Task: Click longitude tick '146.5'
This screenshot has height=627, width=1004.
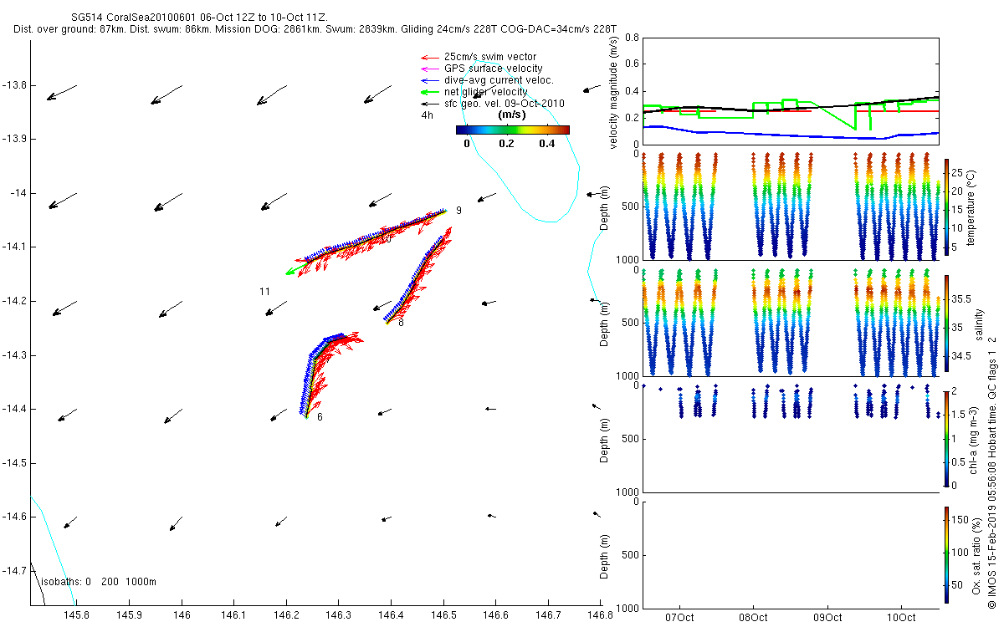Action: (443, 615)
